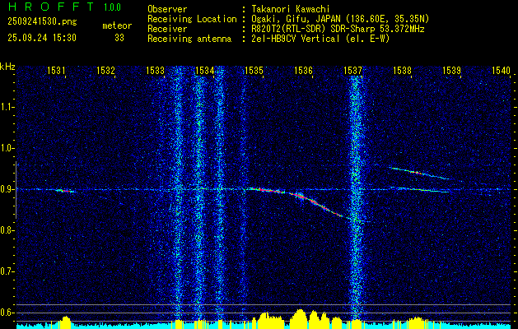This screenshot has width=518, height=329.
Task: Click the meteor count value 33
Action: tap(119, 38)
